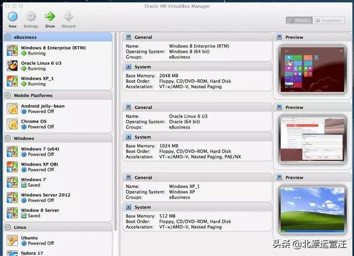Click the Windows 8 preview thumbnail
The width and height of the screenshot is (354, 256).
pyautogui.click(x=312, y=70)
